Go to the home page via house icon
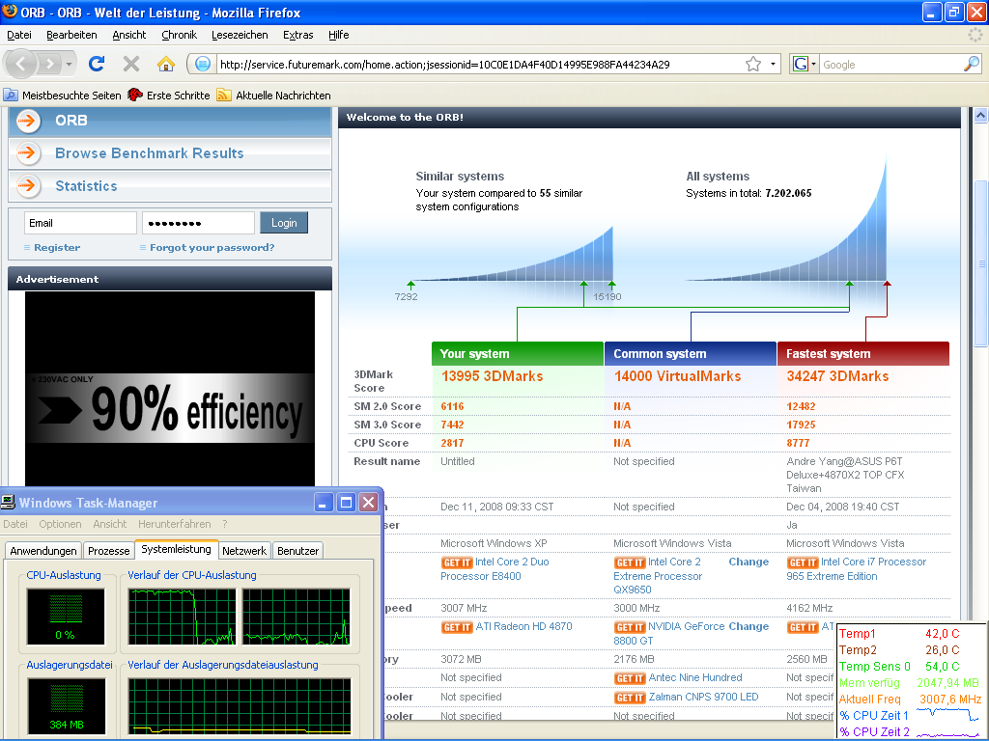Viewport: 989px width, 741px height. coord(165,64)
